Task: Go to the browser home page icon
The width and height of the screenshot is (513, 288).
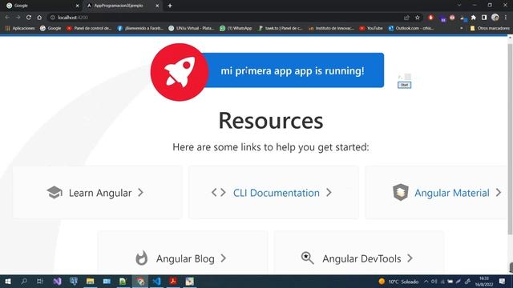Action: 39,18
